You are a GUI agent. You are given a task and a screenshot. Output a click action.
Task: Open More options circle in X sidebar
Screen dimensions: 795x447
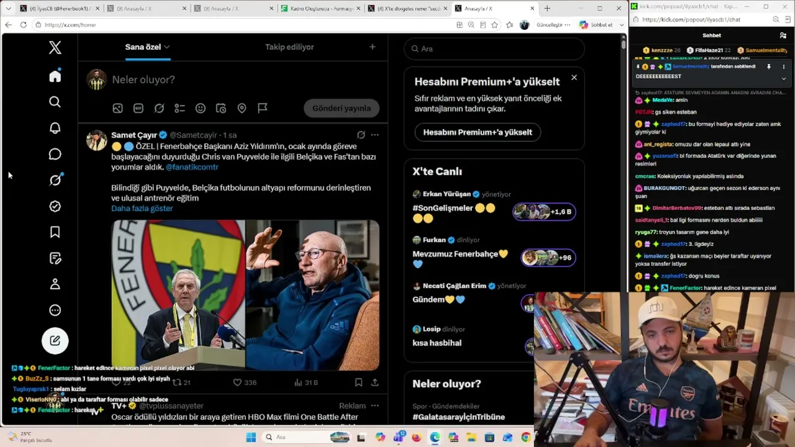click(x=55, y=310)
